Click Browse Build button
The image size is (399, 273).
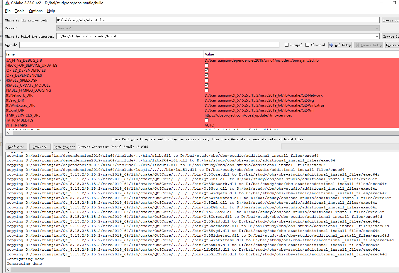(390, 36)
